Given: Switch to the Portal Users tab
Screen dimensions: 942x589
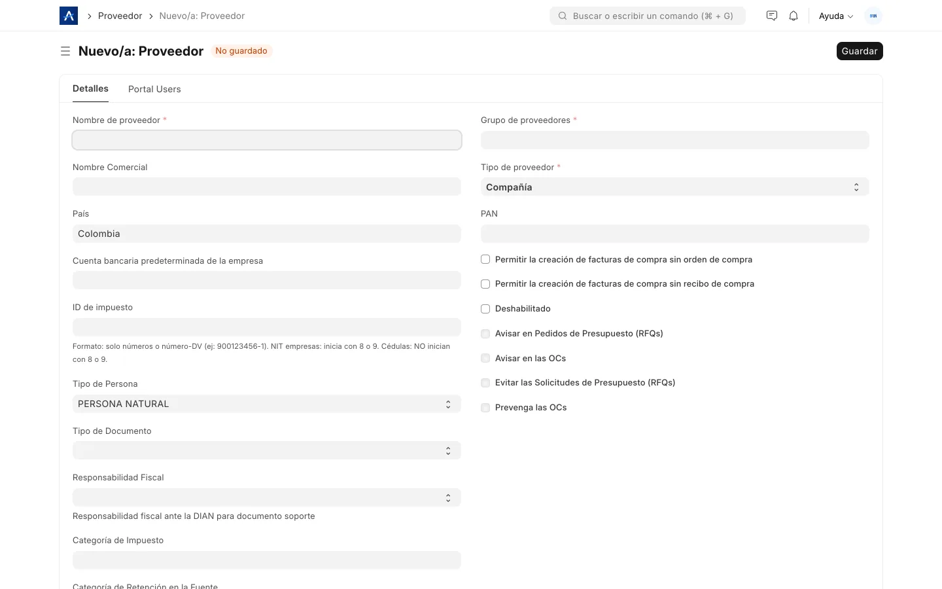Looking at the screenshot, I should click(x=154, y=89).
